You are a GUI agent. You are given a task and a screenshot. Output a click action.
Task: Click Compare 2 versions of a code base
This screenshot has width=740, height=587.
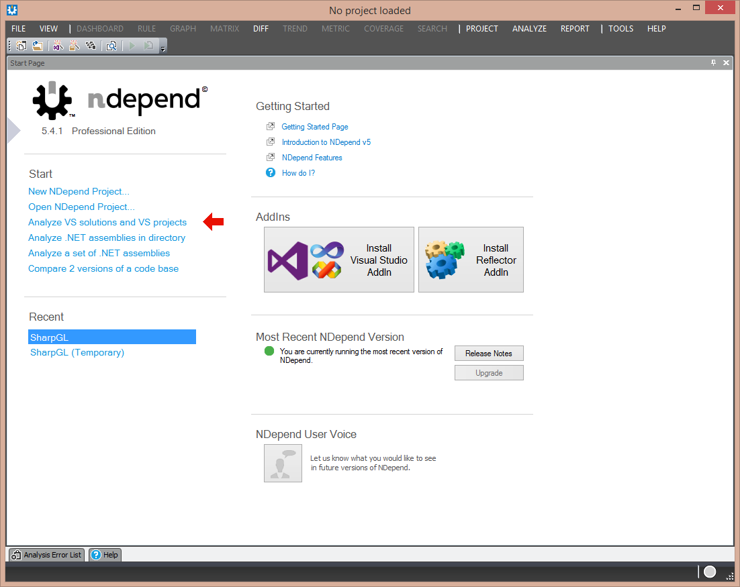103,269
